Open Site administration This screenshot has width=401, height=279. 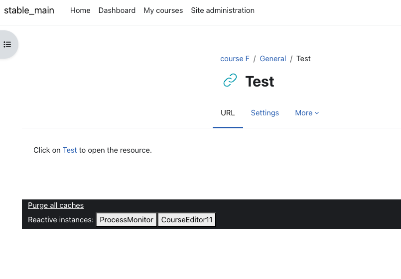coord(223,10)
